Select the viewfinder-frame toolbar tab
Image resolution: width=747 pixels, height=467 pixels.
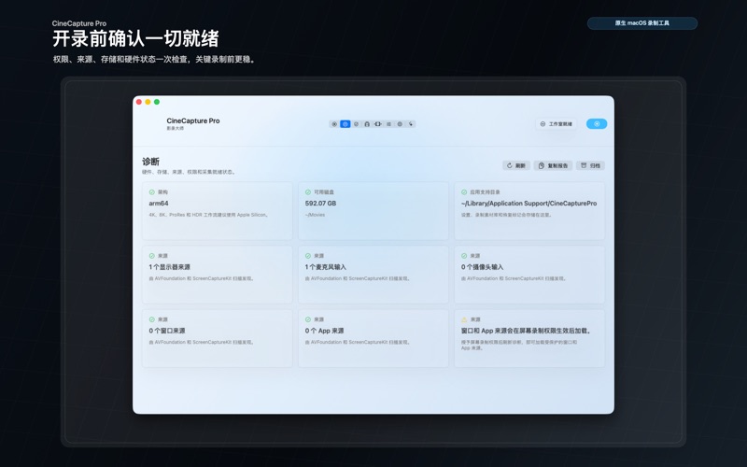coord(378,124)
